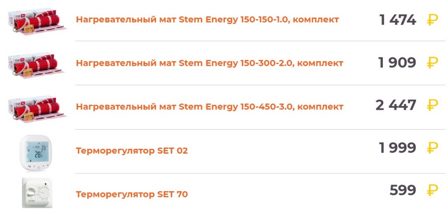Select the 1 909 price value
Screen dimensions: 448x214
point(397,63)
